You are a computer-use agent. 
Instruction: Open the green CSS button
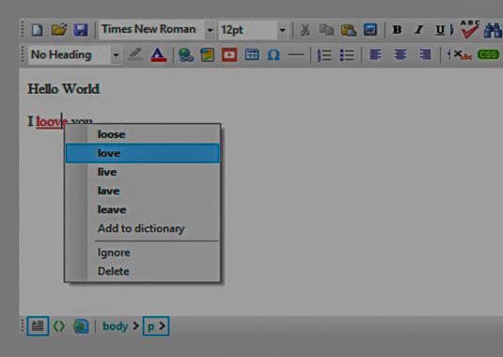click(x=488, y=54)
